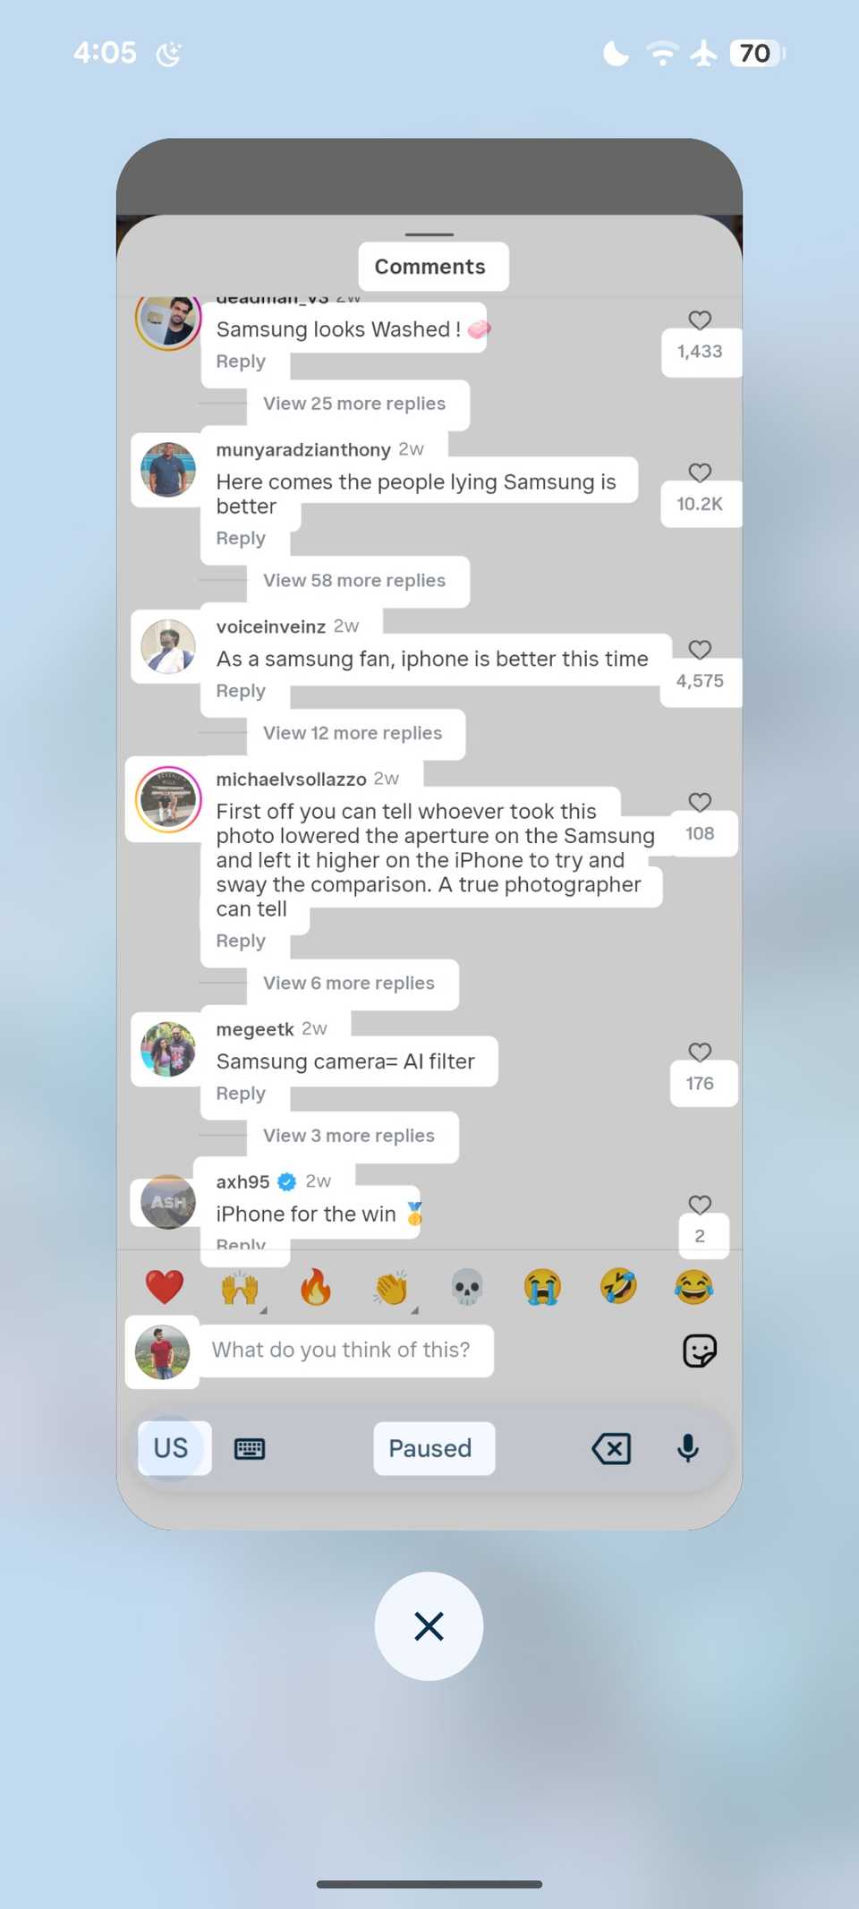Viewport: 859px width, 1909px height.
Task: Reply to the michaelvsollazzo comment
Action: [x=241, y=941]
